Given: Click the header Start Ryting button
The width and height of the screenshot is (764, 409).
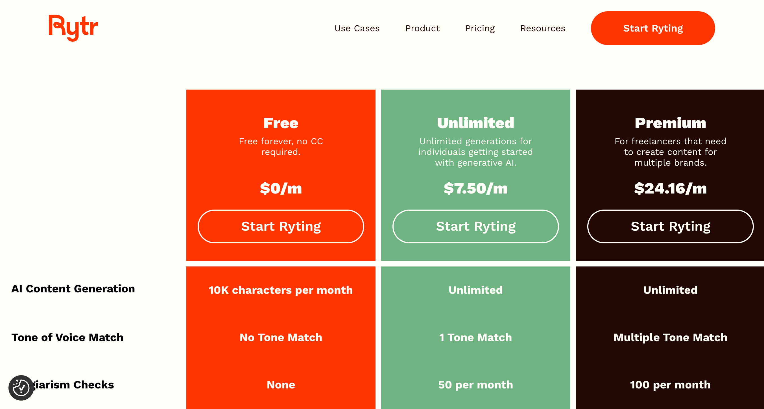Looking at the screenshot, I should pyautogui.click(x=652, y=28).
